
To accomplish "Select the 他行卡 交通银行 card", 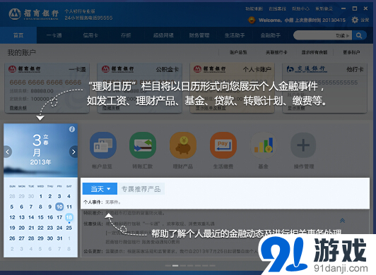I will click(324, 88).
